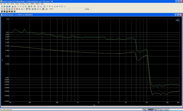Switch to the Page 5 tab
Image resolution: width=183 pixels, height=111 pixels.
tap(167, 109)
